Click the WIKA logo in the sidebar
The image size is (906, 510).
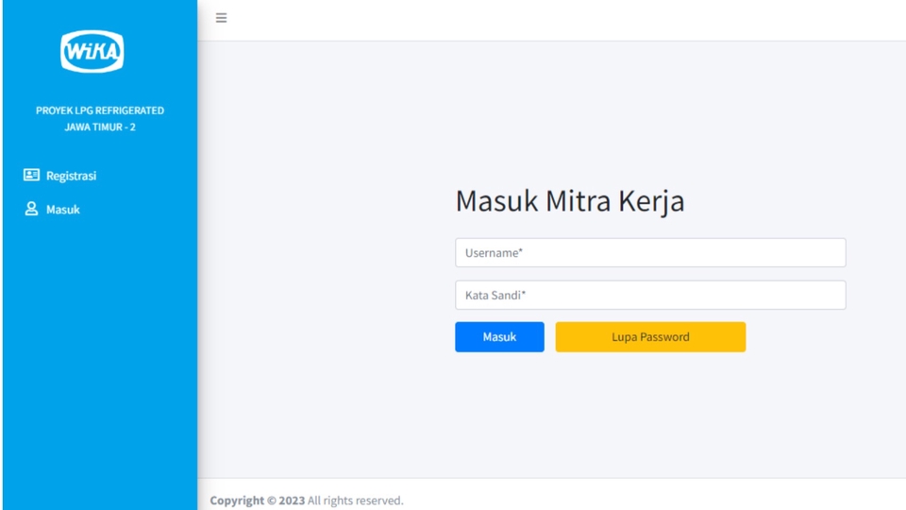click(92, 52)
